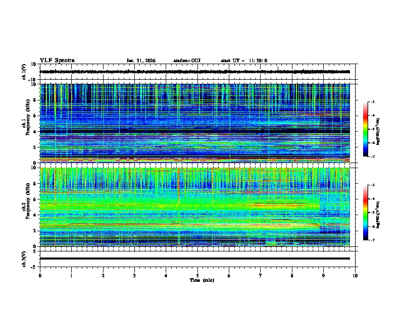Click time axis tick label '2'
The width and height of the screenshot is (400, 309).
click(103, 276)
